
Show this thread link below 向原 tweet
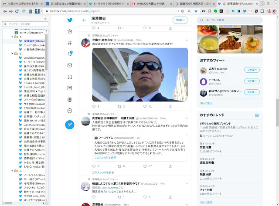coord(103,172)
